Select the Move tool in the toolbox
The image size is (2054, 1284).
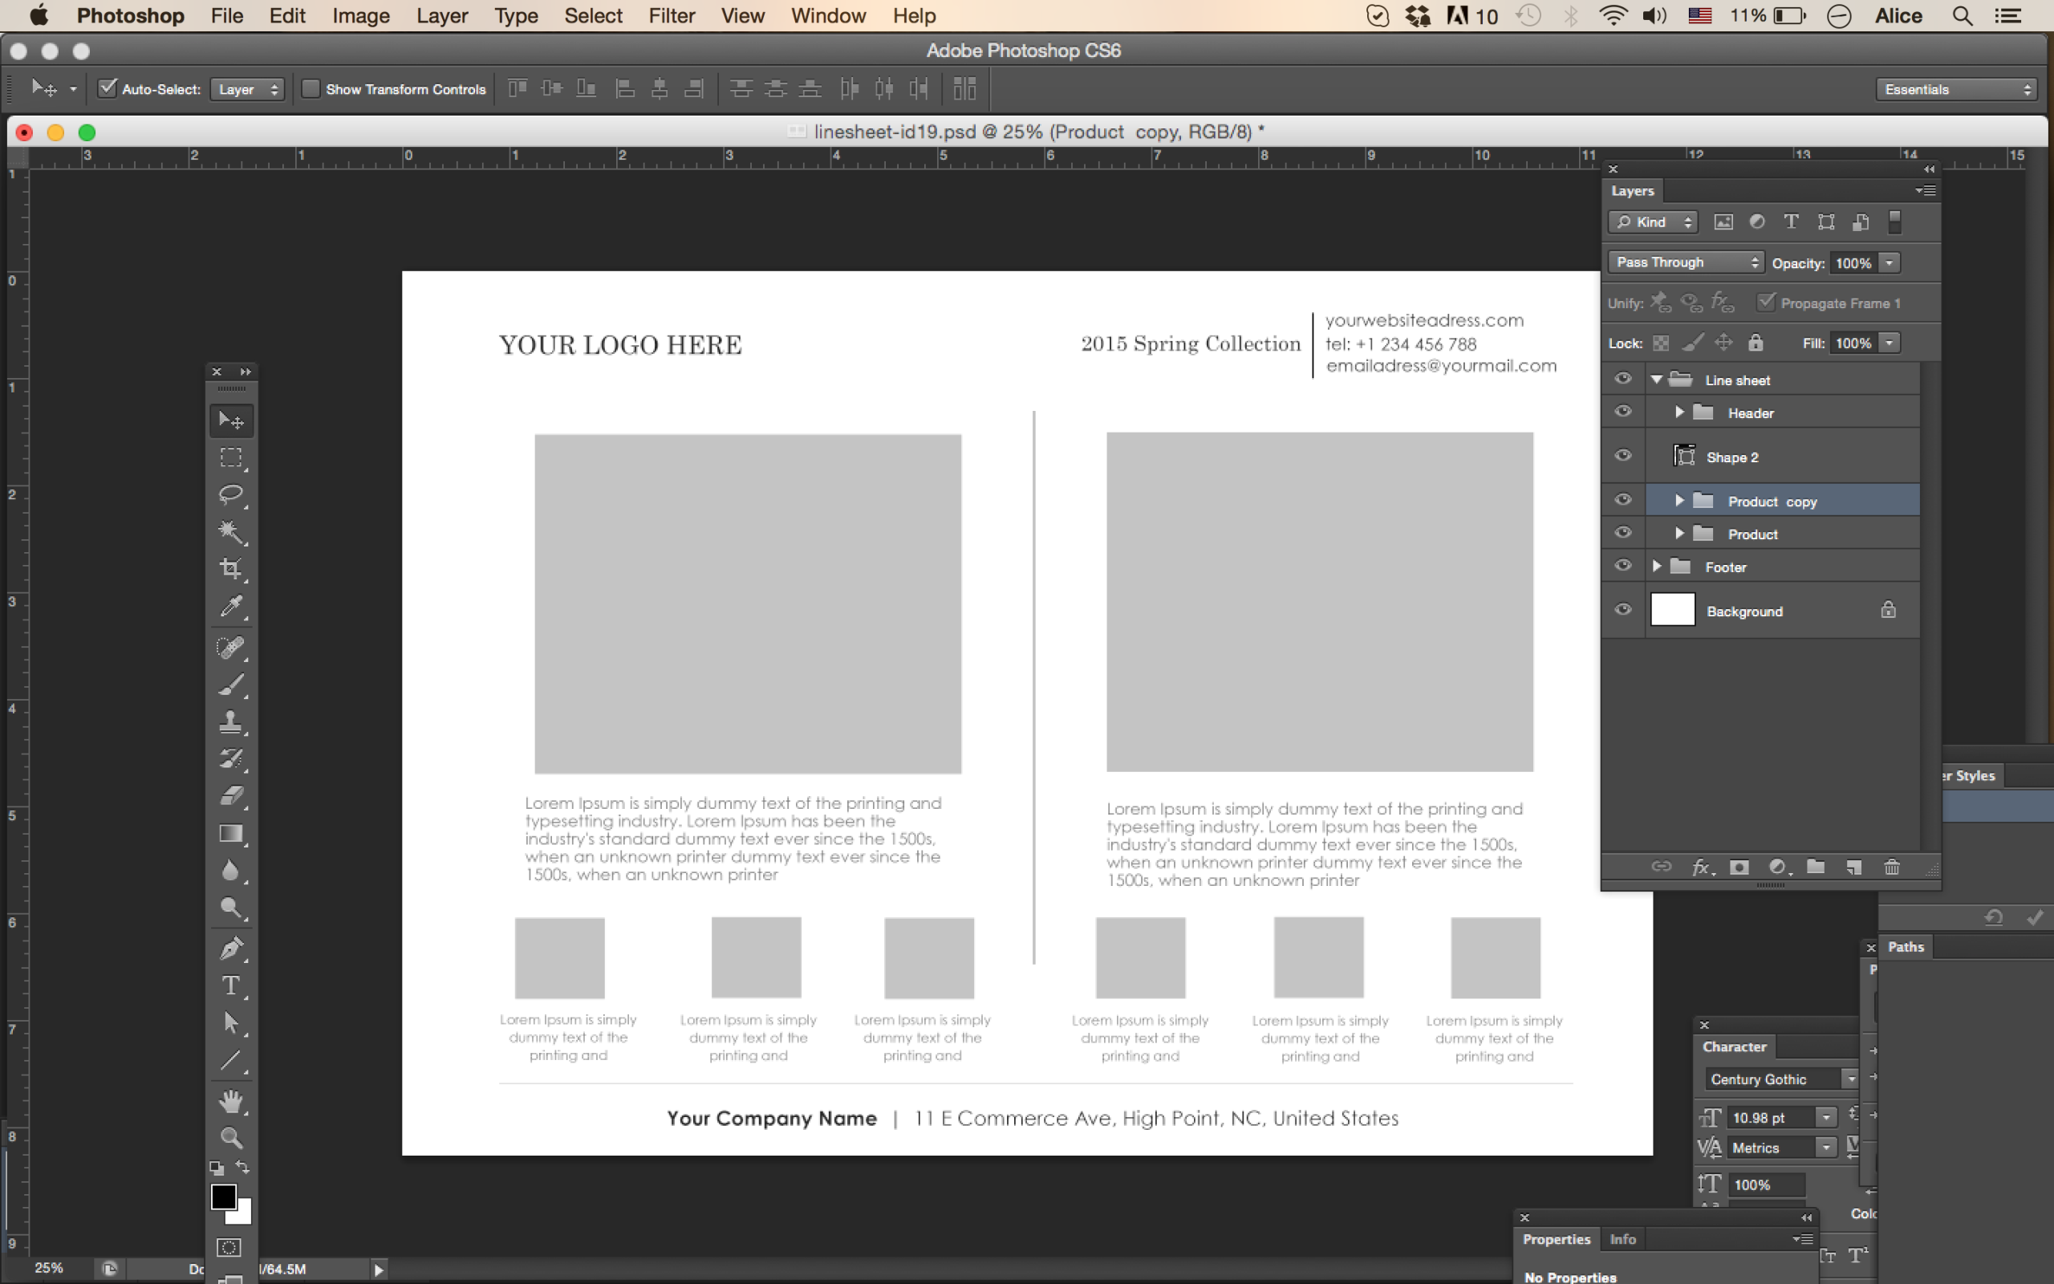coord(231,421)
